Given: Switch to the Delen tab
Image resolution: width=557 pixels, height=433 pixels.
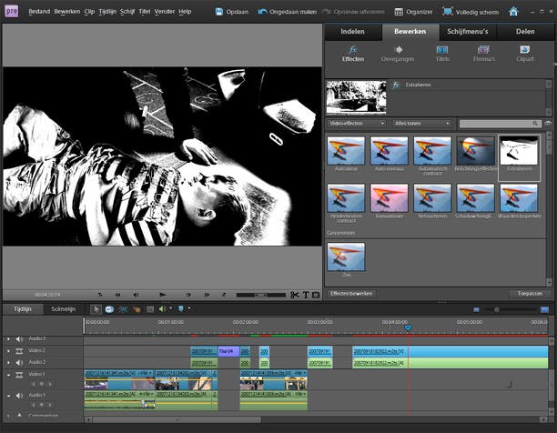Looking at the screenshot, I should (x=525, y=31).
